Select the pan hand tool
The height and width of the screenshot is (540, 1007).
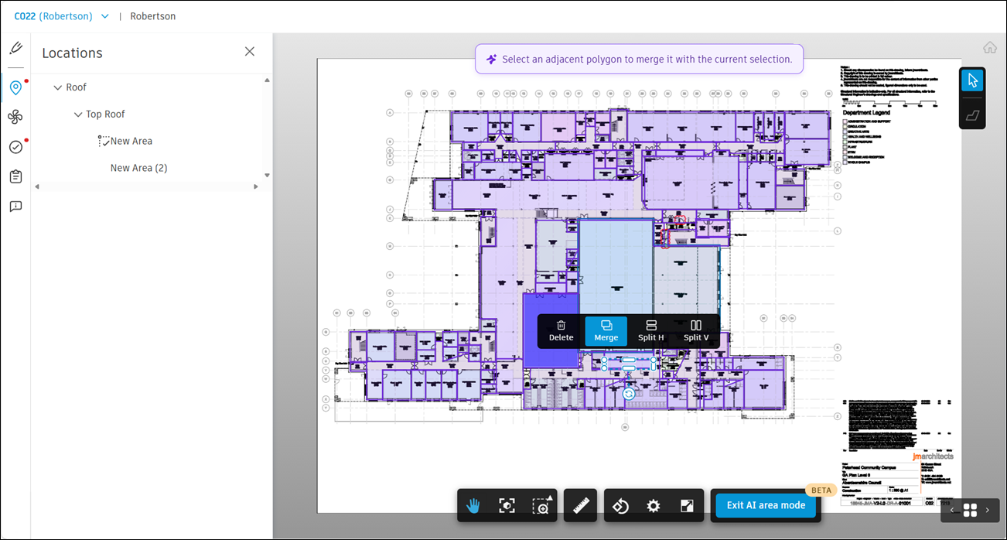click(x=473, y=506)
